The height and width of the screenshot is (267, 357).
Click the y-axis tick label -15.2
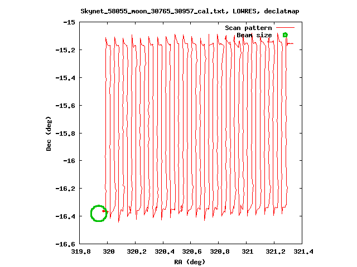(x=65, y=50)
